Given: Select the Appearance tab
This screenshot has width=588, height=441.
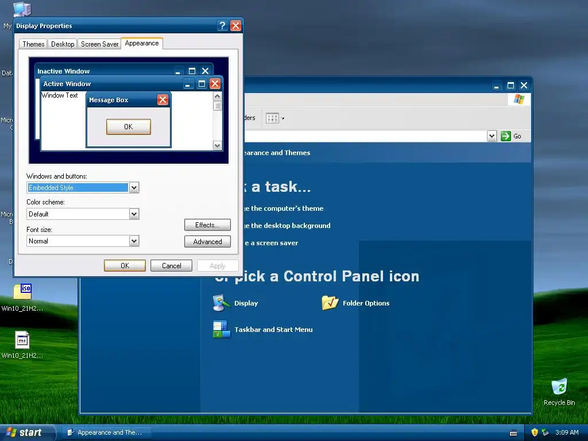Looking at the screenshot, I should point(142,43).
